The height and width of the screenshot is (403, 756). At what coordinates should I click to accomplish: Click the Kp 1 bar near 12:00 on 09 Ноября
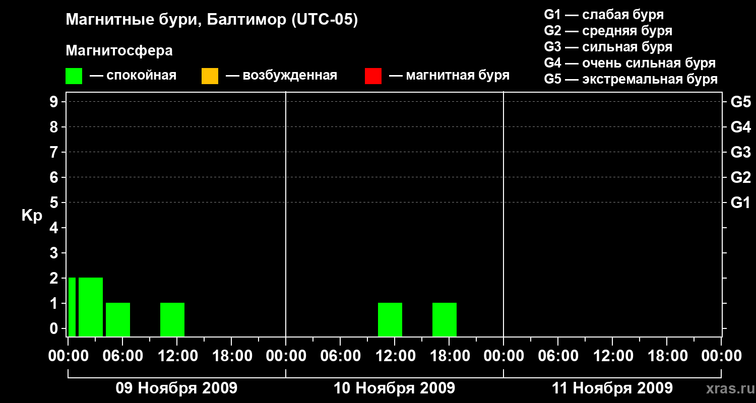point(172,319)
